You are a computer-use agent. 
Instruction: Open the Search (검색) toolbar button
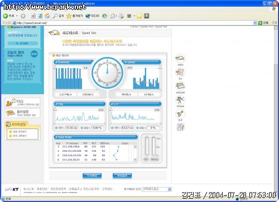[x=58, y=16]
